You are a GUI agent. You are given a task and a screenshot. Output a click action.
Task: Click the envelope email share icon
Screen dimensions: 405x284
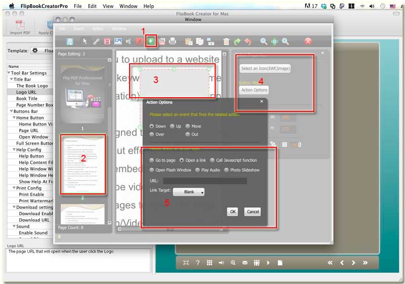245,263
